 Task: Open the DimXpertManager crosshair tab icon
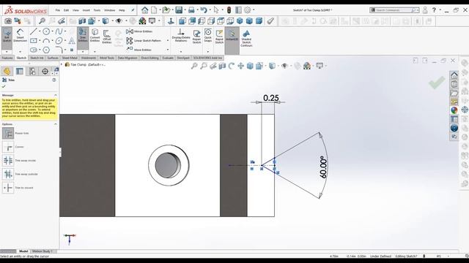pos(45,72)
